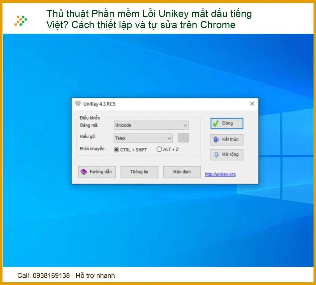316x285 pixels.
Task: Click the UniKey 4.3 RC5 title text
Action: [x=99, y=104]
